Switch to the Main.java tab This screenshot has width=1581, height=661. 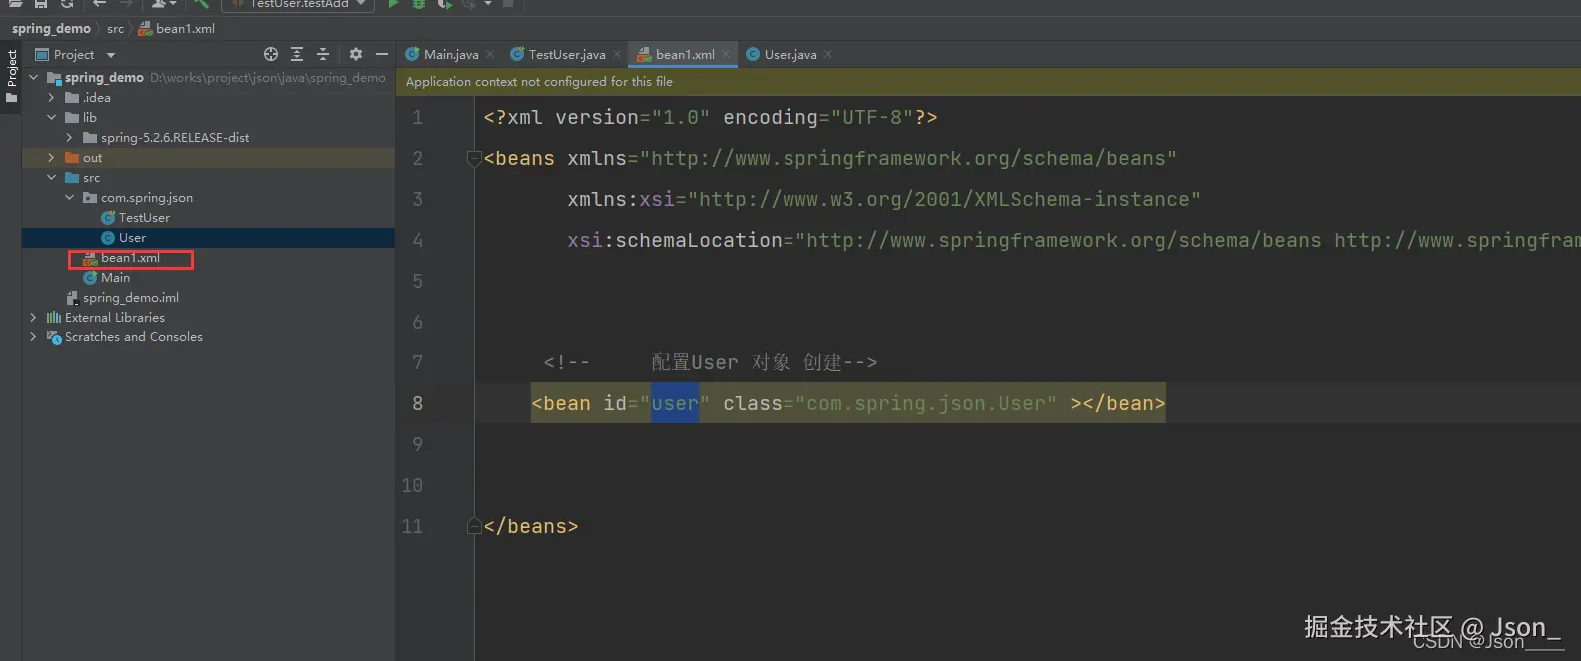pyautogui.click(x=451, y=54)
